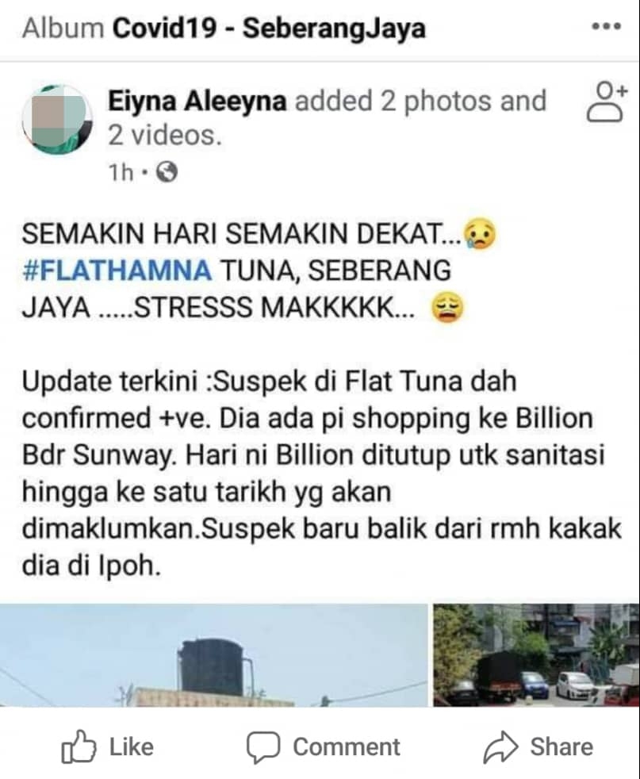Open Eiyna Aleeyna's profile picture

[x=57, y=119]
